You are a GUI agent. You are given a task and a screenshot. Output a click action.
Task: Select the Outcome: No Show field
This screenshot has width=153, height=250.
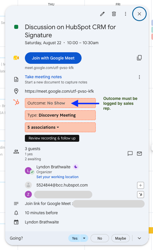pyautogui.click(x=60, y=103)
